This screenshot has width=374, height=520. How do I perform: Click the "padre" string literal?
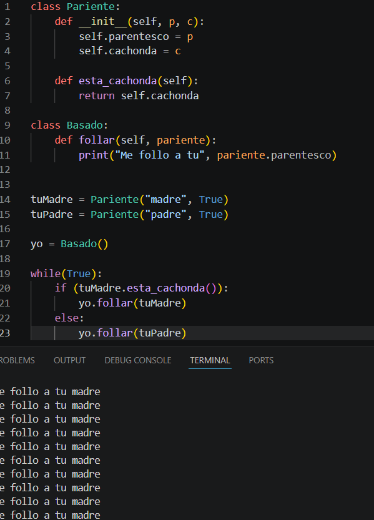point(166,214)
